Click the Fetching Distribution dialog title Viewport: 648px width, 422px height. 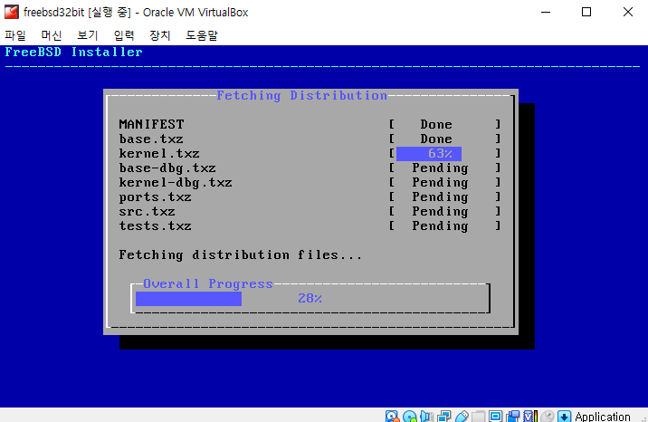click(302, 95)
